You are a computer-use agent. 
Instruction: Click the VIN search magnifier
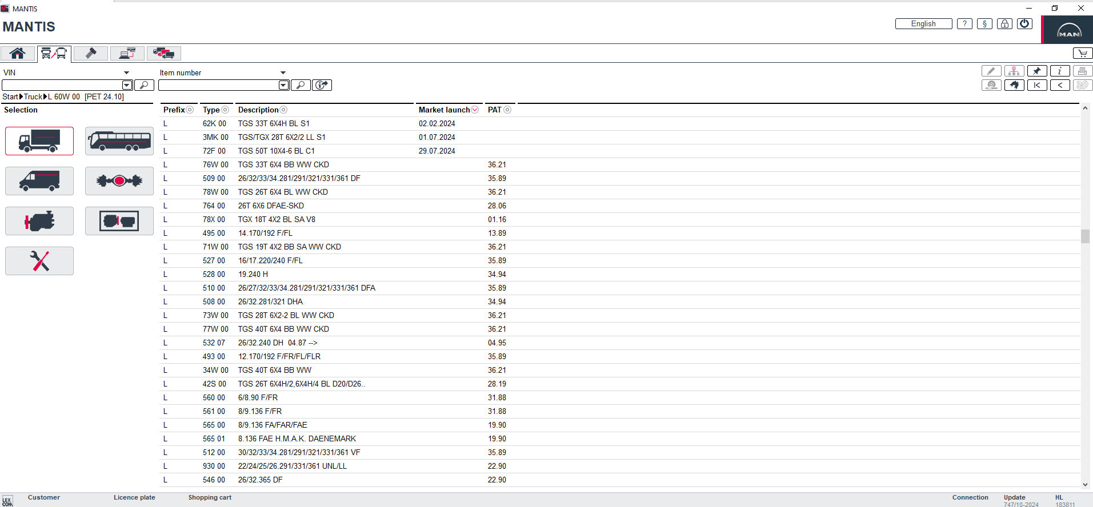pos(144,85)
